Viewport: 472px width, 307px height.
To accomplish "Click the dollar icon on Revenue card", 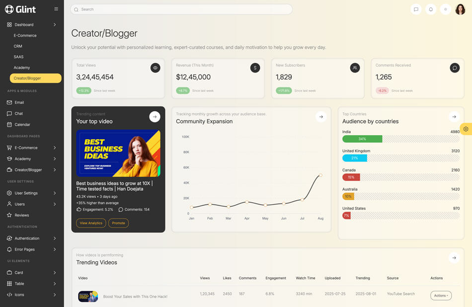I will coord(255,68).
